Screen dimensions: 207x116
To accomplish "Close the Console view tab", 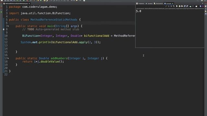I will [x=172, y=4].
